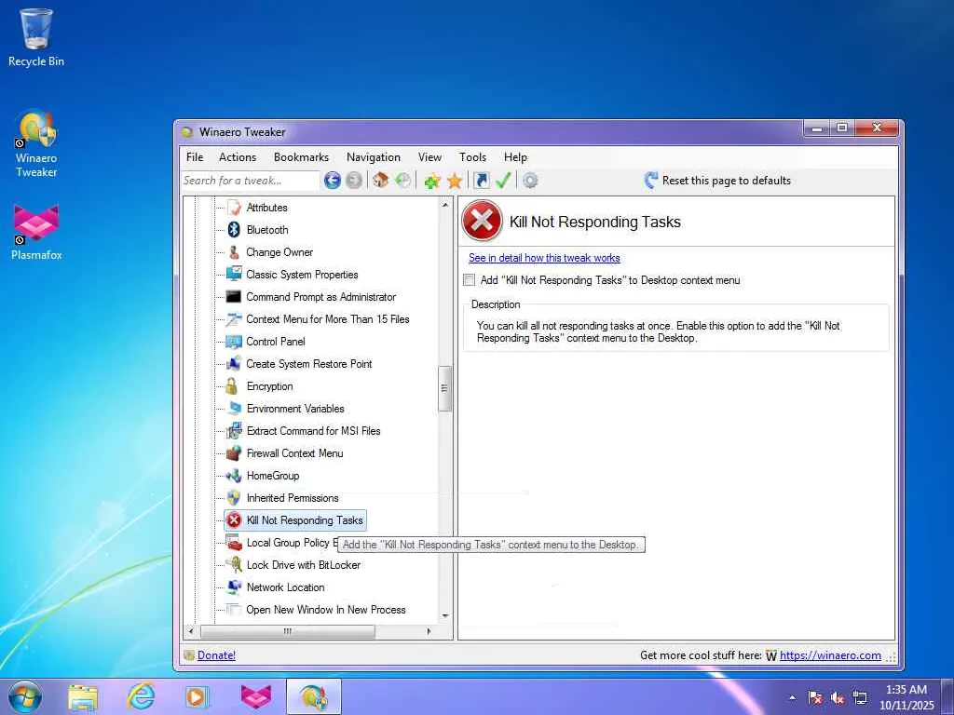Click the Encryption padlock icon
The image size is (954, 715).
pos(232,386)
